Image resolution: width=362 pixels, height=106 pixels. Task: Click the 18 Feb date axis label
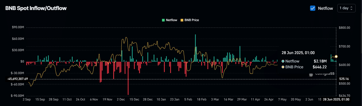pyautogui.click(x=202, y=100)
